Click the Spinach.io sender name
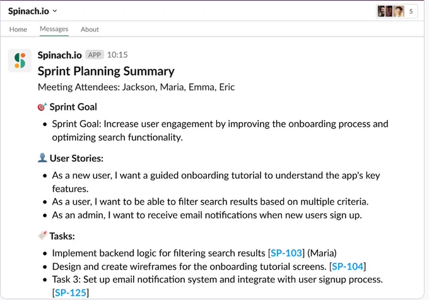 point(60,55)
